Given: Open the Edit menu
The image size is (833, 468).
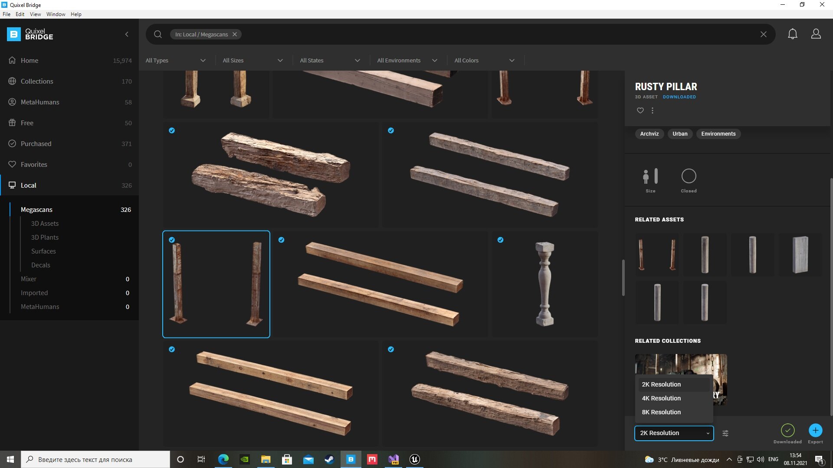Looking at the screenshot, I should pyautogui.click(x=20, y=14).
